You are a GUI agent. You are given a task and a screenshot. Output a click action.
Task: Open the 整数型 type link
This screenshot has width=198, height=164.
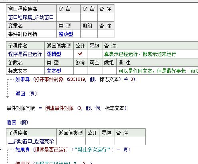[66, 34]
